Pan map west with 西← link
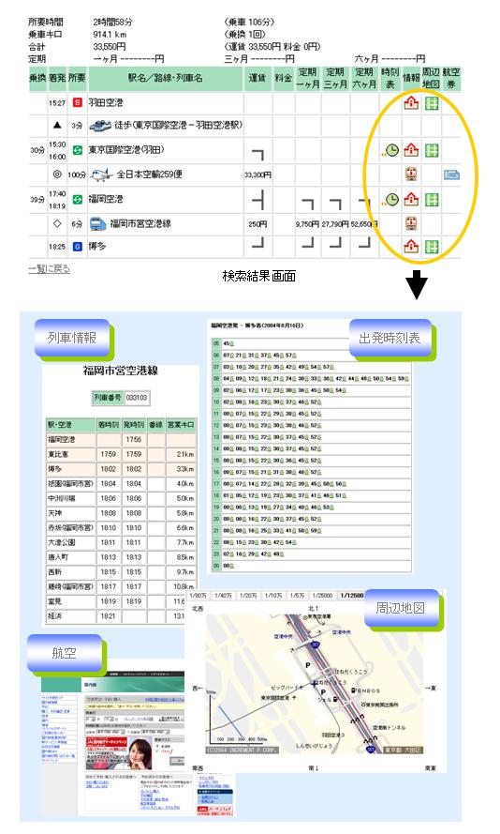 198,689
